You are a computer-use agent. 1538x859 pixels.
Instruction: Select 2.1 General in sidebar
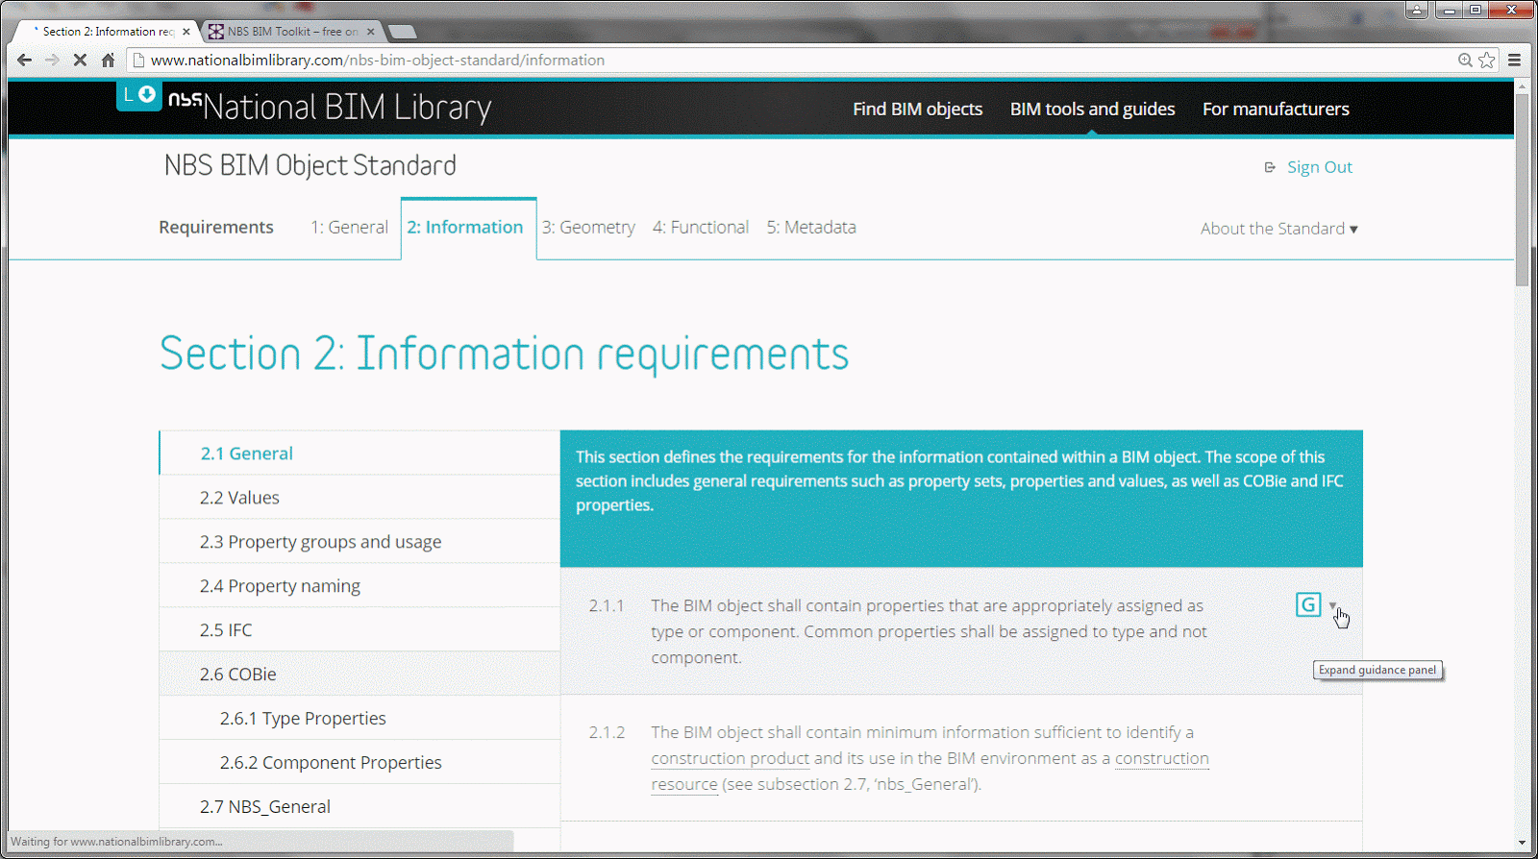click(360, 454)
